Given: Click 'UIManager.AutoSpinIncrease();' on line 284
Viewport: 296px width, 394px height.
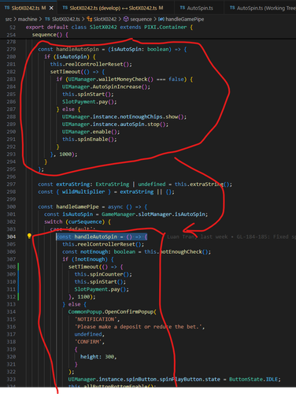Looking at the screenshot, I should (x=106, y=87).
